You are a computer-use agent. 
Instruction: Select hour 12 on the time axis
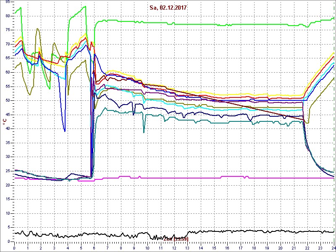click(174, 248)
